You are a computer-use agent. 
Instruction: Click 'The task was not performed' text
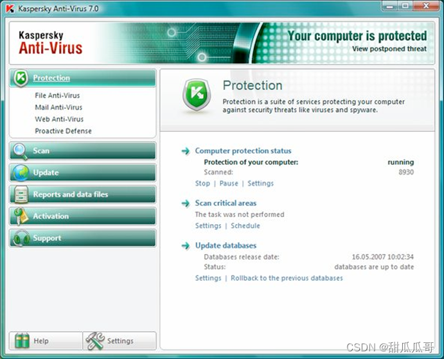tap(240, 215)
